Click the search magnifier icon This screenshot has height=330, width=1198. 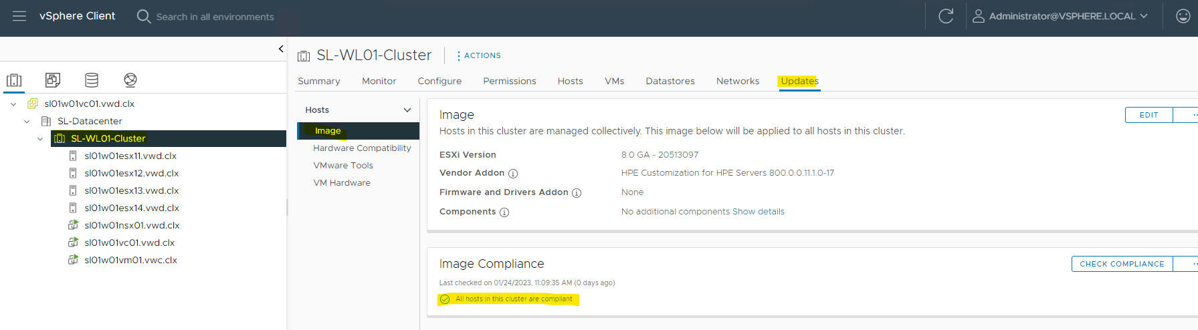pyautogui.click(x=143, y=16)
